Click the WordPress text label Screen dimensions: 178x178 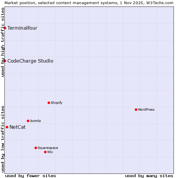[146, 110]
